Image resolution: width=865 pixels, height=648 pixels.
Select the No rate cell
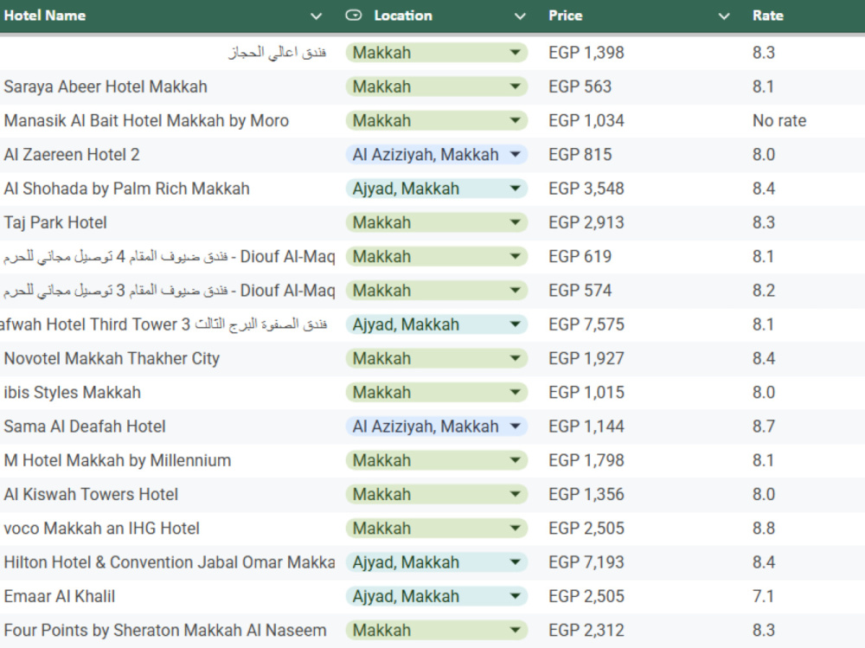pos(779,121)
